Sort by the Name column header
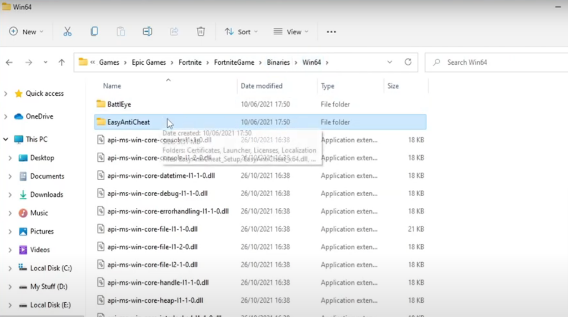The height and width of the screenshot is (317, 568). coord(112,86)
